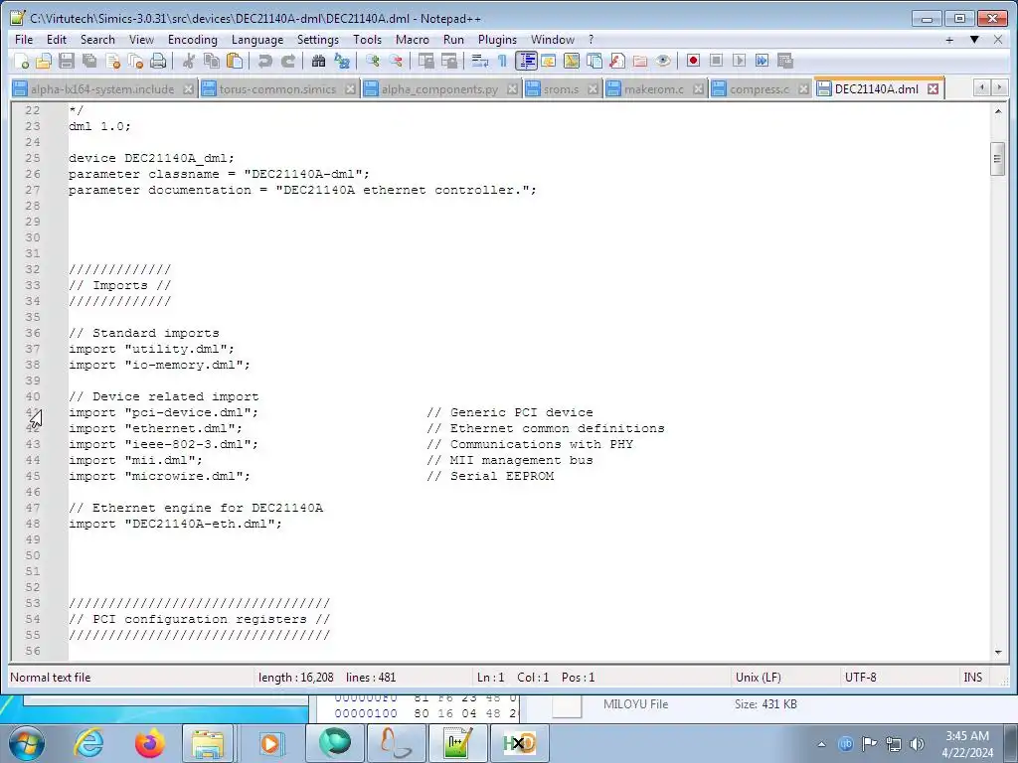Open the Language menu
Screen dimensions: 1018x763
257,40
